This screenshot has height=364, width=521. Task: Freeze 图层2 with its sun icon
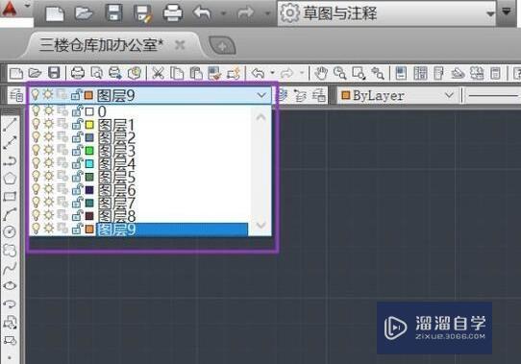(49, 136)
